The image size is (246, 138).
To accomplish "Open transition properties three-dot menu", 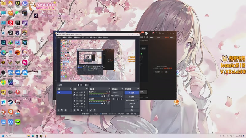I will [x=121, y=99].
